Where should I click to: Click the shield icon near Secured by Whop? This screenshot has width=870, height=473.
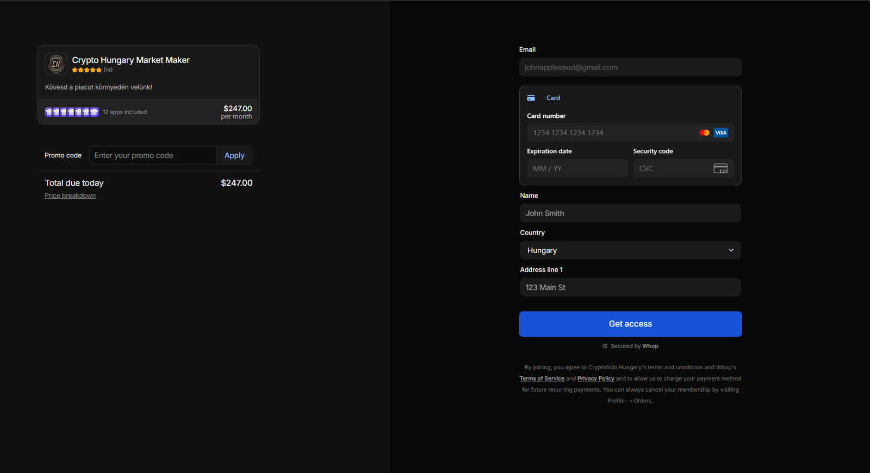605,346
